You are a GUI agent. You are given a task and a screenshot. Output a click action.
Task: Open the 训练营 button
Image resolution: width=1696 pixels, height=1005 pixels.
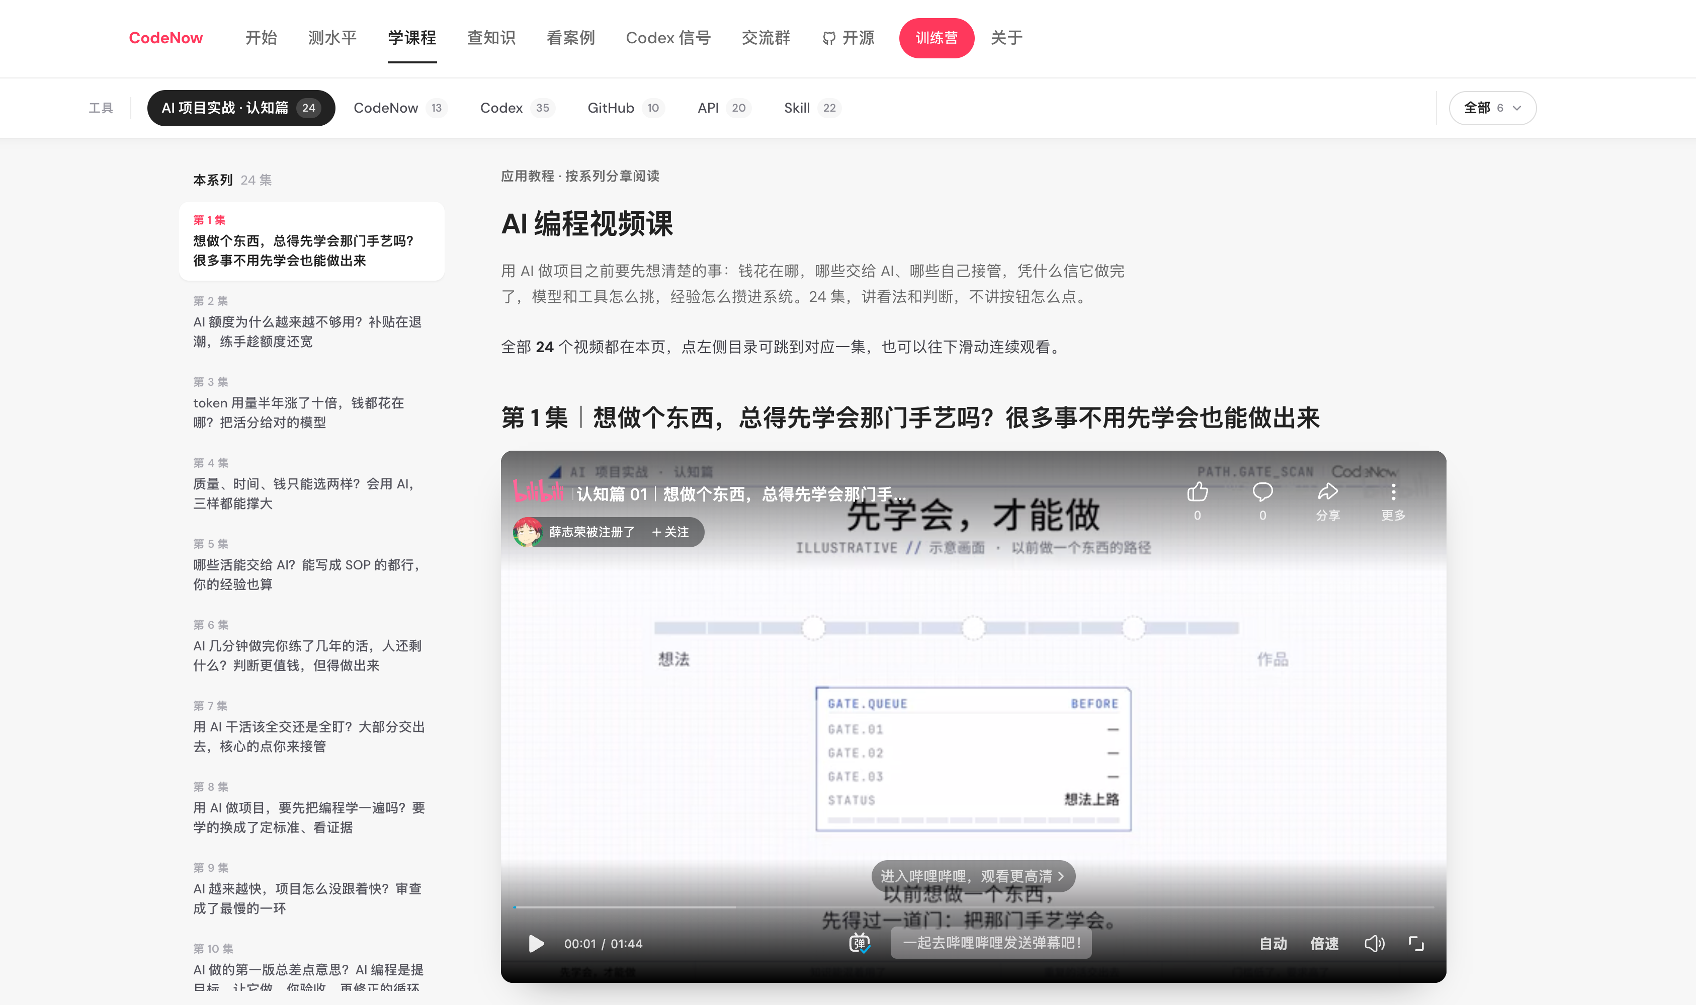(937, 38)
